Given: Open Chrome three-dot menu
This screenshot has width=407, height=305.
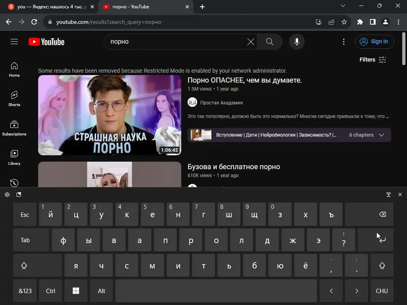Looking at the screenshot, I should tap(398, 22).
